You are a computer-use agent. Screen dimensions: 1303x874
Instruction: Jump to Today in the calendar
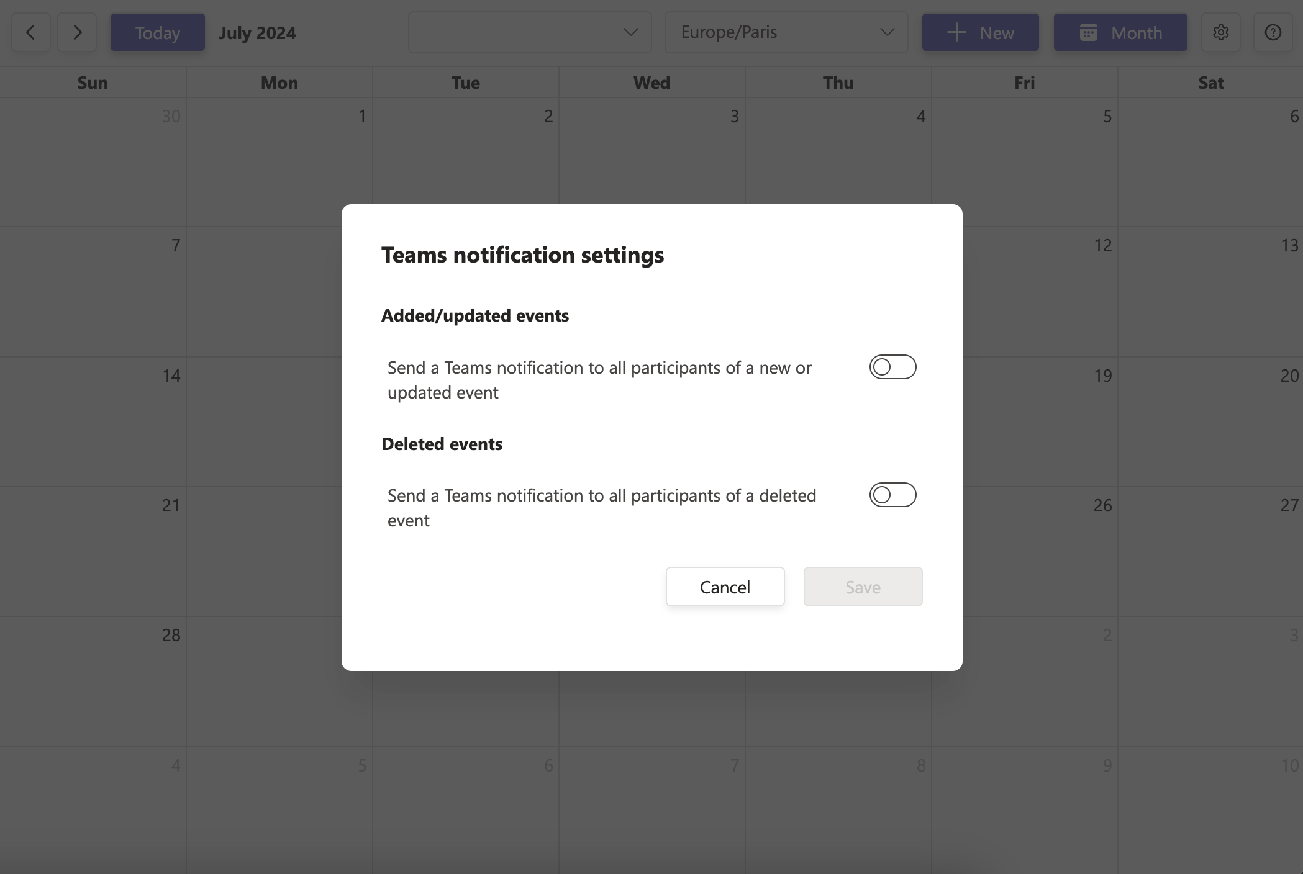coord(158,32)
